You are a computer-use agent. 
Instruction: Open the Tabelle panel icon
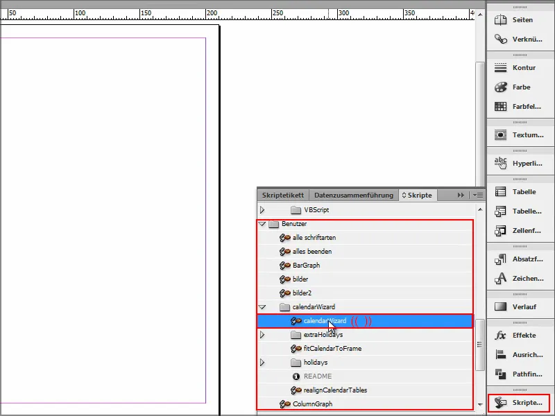[500, 192]
